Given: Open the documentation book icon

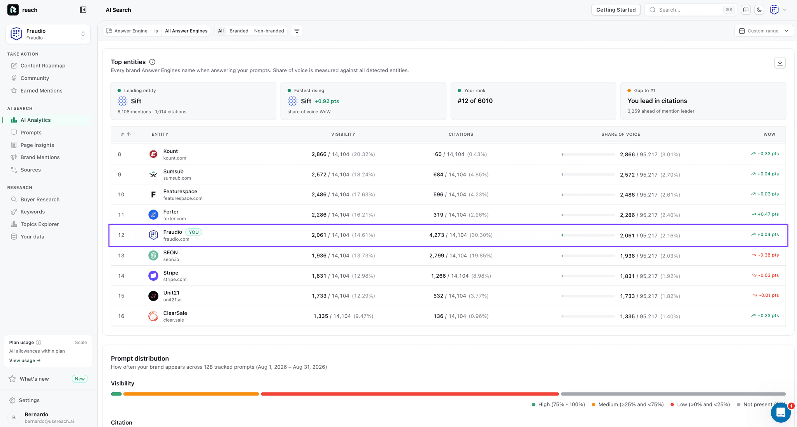Looking at the screenshot, I should coord(746,10).
